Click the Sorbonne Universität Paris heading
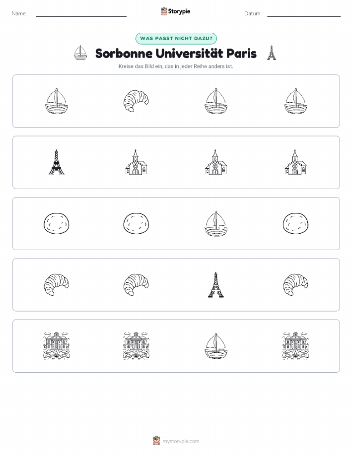The width and height of the screenshot is (352, 455). coord(176,54)
